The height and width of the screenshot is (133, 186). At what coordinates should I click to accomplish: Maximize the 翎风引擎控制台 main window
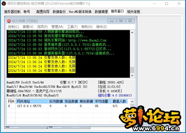[x=167, y=4]
